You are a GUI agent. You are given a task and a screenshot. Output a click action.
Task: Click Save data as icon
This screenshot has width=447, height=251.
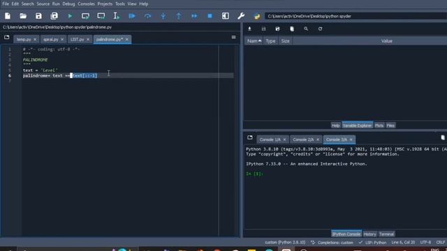coord(278,29)
